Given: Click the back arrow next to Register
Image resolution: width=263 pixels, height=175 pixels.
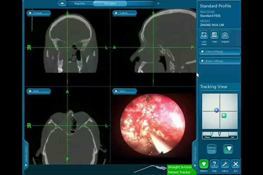Looking at the screenshot, I should 63,3.
